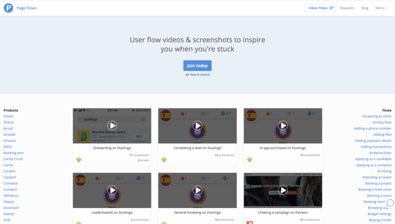Open the Amazon product
The height and width of the screenshot is (224, 395).
[10, 141]
